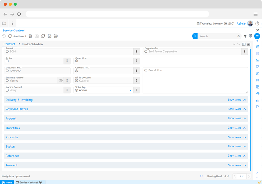
Task: Open the envelope email icon in right sidebar
Action: point(258,60)
